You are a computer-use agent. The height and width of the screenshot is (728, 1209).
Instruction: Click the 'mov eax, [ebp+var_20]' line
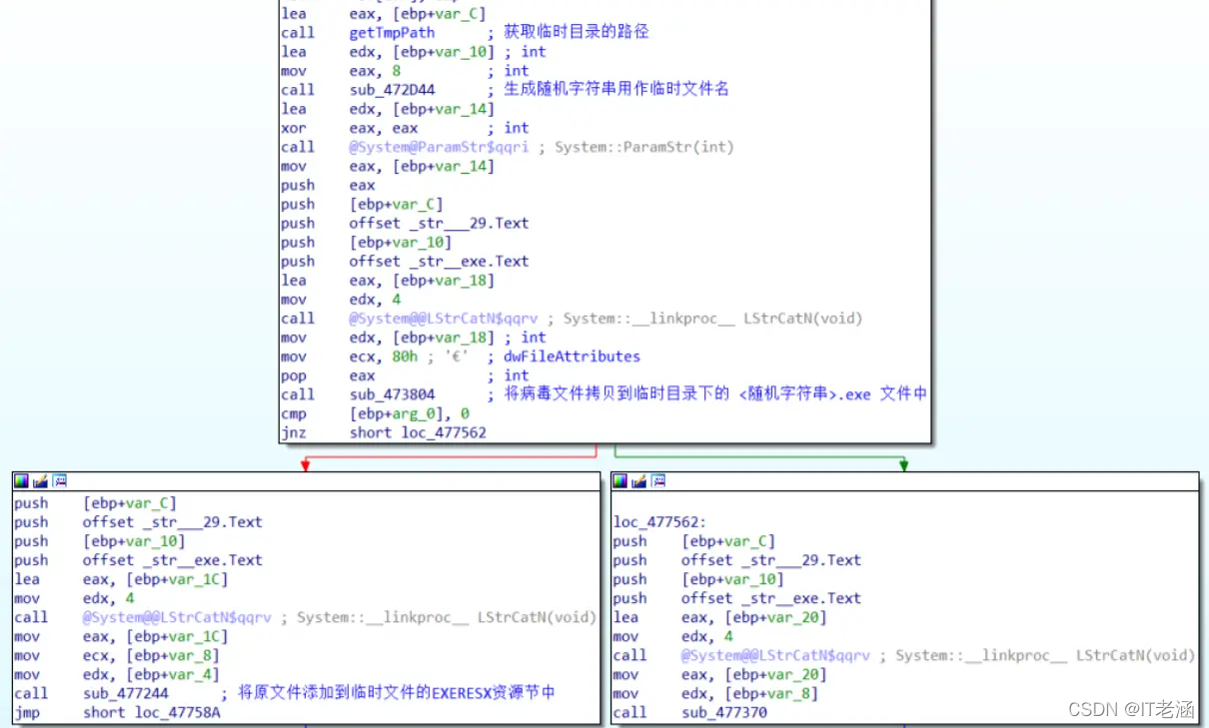720,674
